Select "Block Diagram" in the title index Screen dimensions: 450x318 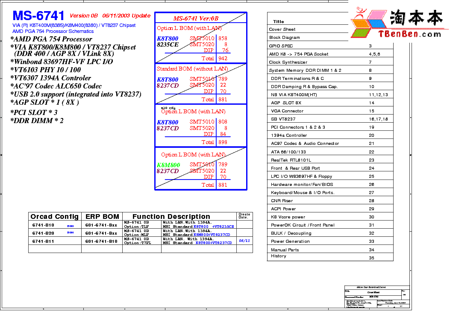tap(285, 38)
